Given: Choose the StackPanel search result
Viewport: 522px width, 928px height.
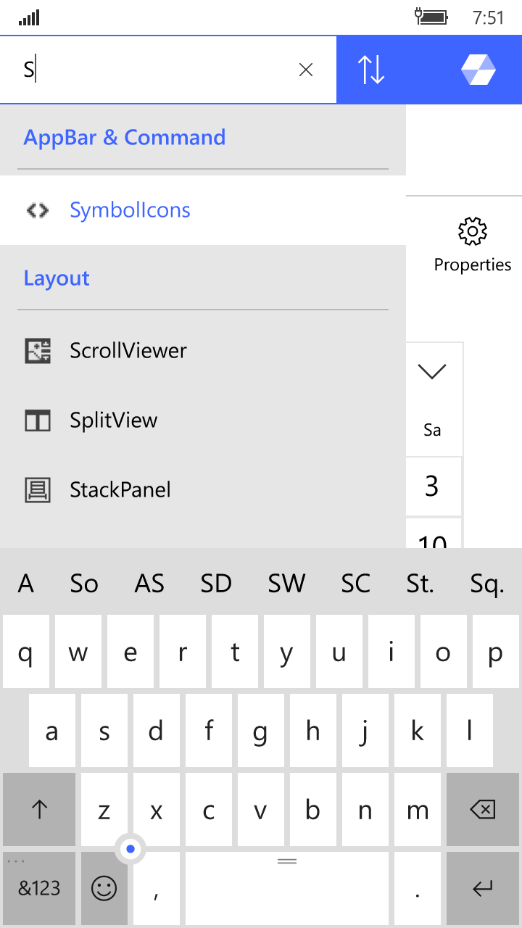Looking at the screenshot, I should 120,490.
